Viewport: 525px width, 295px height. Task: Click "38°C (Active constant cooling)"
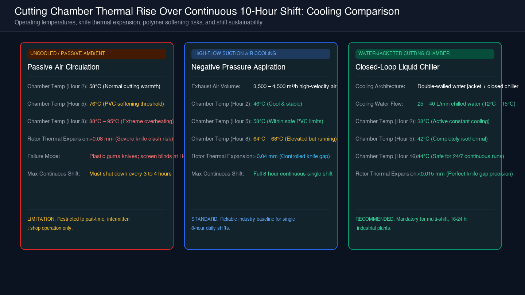click(x=454, y=121)
